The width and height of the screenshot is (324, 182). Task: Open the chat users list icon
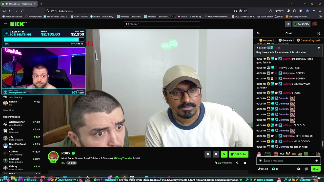(319, 33)
